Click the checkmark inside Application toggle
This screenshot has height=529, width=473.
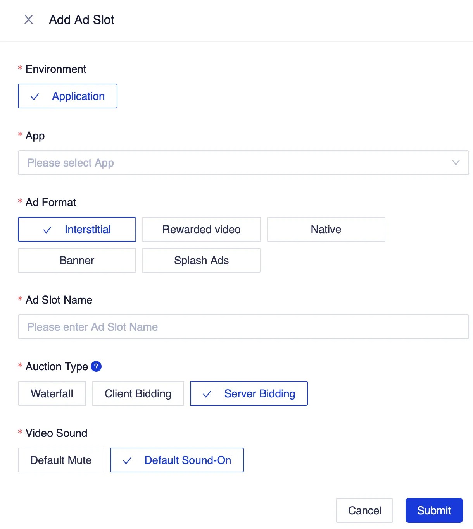click(35, 96)
